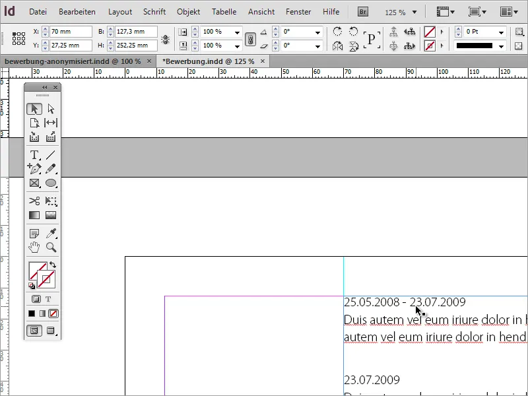
Task: Set formatting affects text (T)
Action: pos(48,299)
